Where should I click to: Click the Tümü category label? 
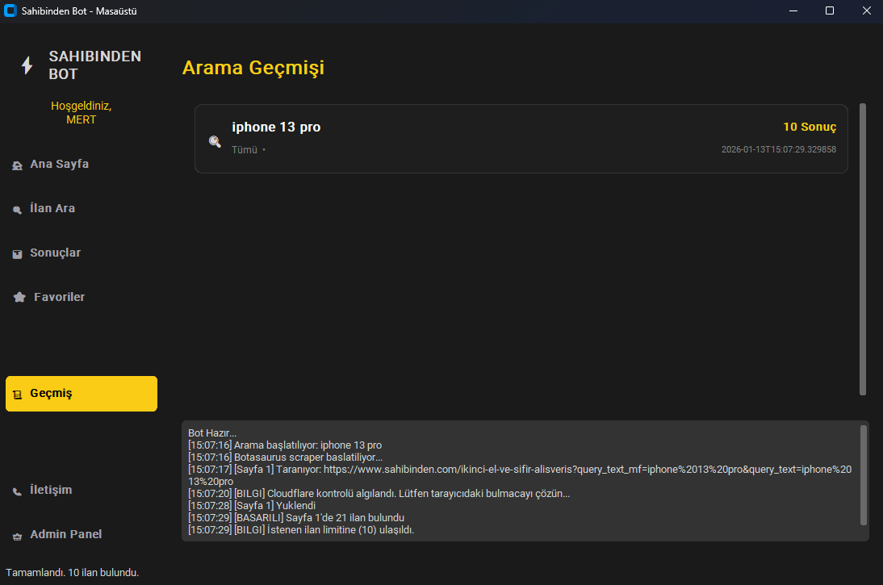point(245,150)
